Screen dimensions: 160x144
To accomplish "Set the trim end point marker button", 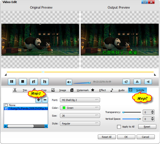I will pos(45,81).
